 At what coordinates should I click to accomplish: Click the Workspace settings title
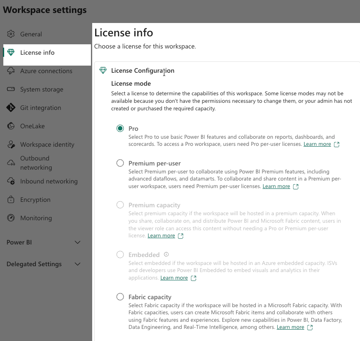coord(45,10)
